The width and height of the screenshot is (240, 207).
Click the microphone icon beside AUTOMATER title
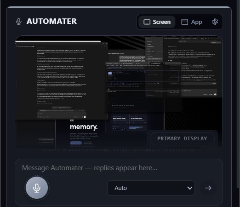click(19, 22)
